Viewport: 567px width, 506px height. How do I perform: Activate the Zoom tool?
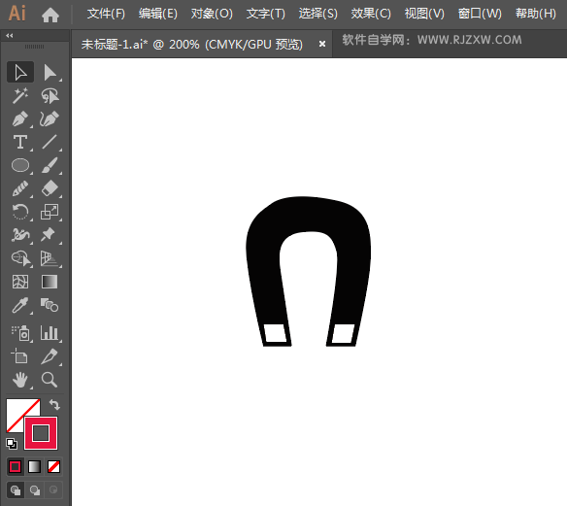click(50, 380)
